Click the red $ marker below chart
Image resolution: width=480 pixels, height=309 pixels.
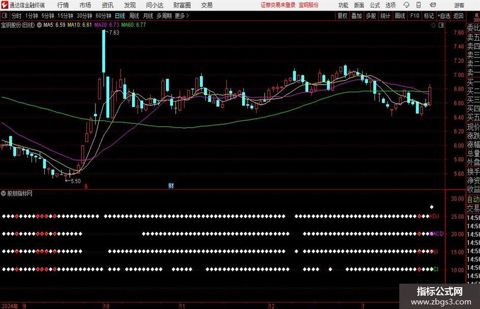click(86, 186)
